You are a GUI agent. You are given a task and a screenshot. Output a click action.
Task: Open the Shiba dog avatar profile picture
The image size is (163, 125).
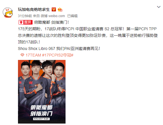click(8, 13)
